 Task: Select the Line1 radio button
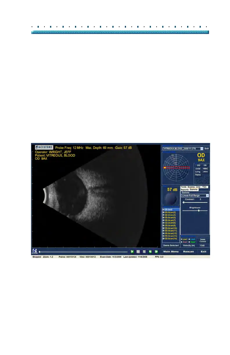(182, 239)
